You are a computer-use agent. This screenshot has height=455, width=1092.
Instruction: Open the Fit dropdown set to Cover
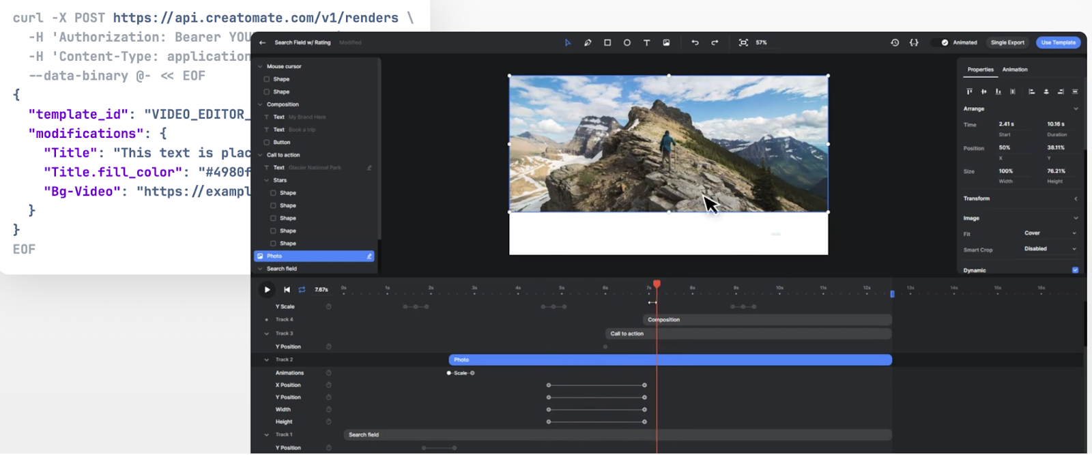[1049, 233]
